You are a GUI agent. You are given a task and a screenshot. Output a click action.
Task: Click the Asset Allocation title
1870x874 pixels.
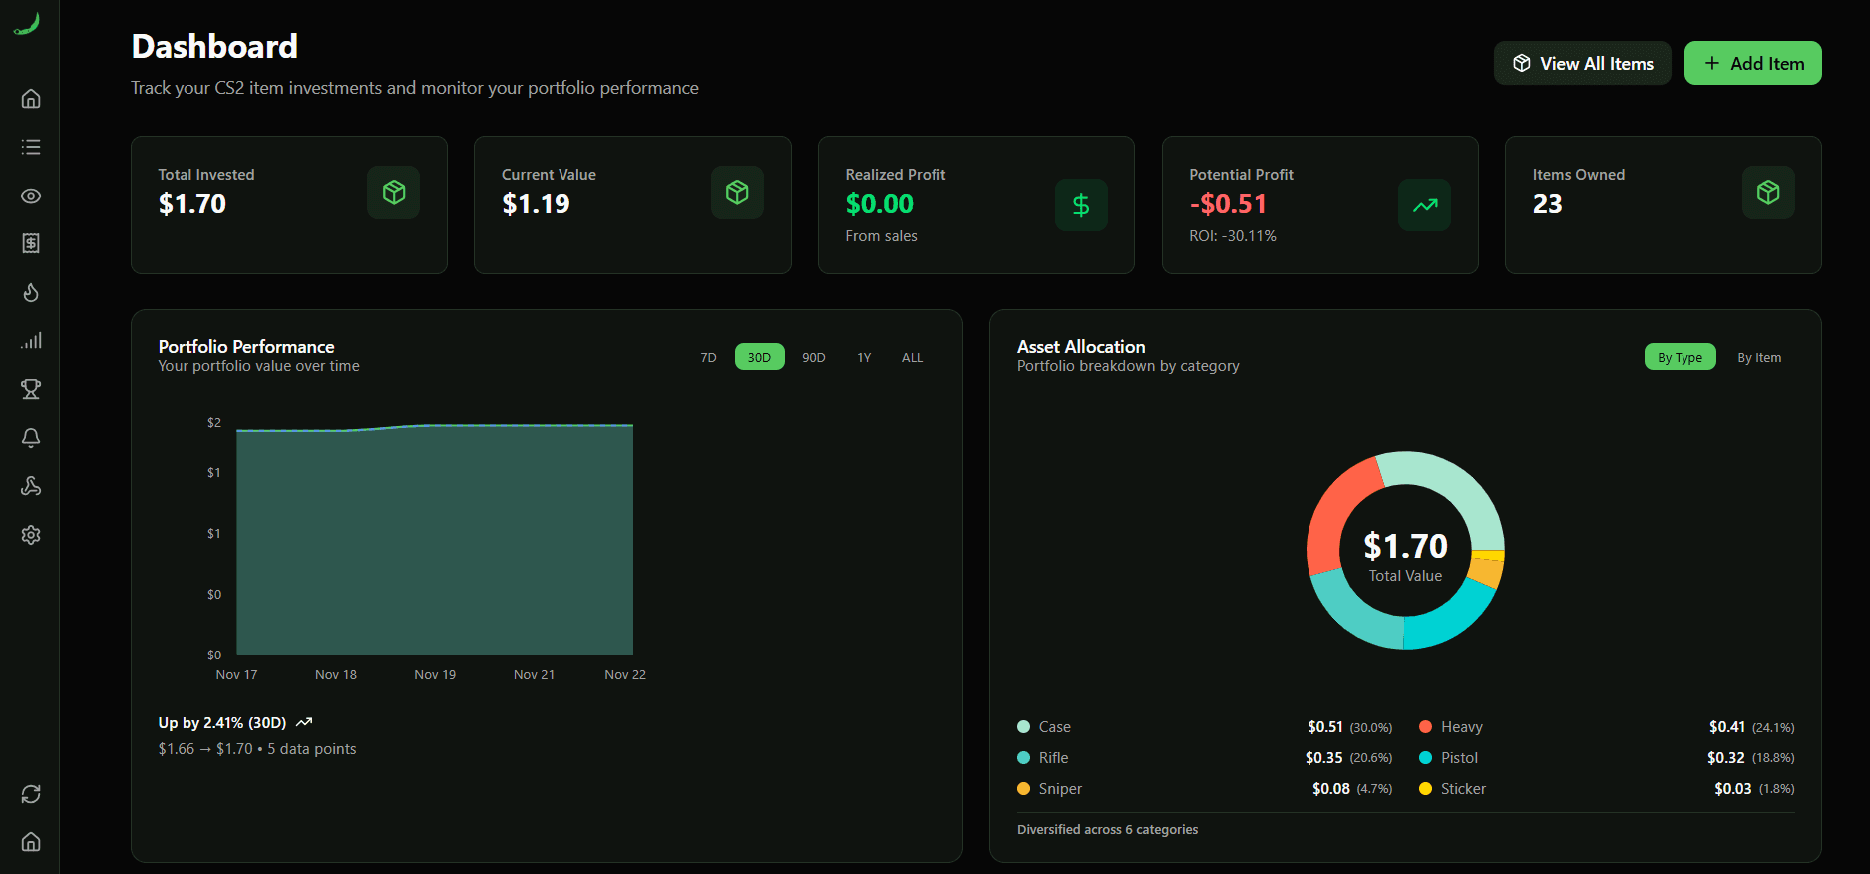coord(1081,347)
